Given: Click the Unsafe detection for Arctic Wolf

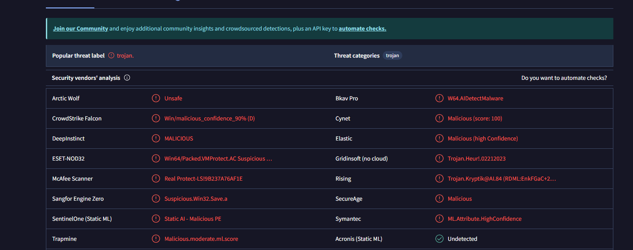Looking at the screenshot, I should pyautogui.click(x=173, y=98).
